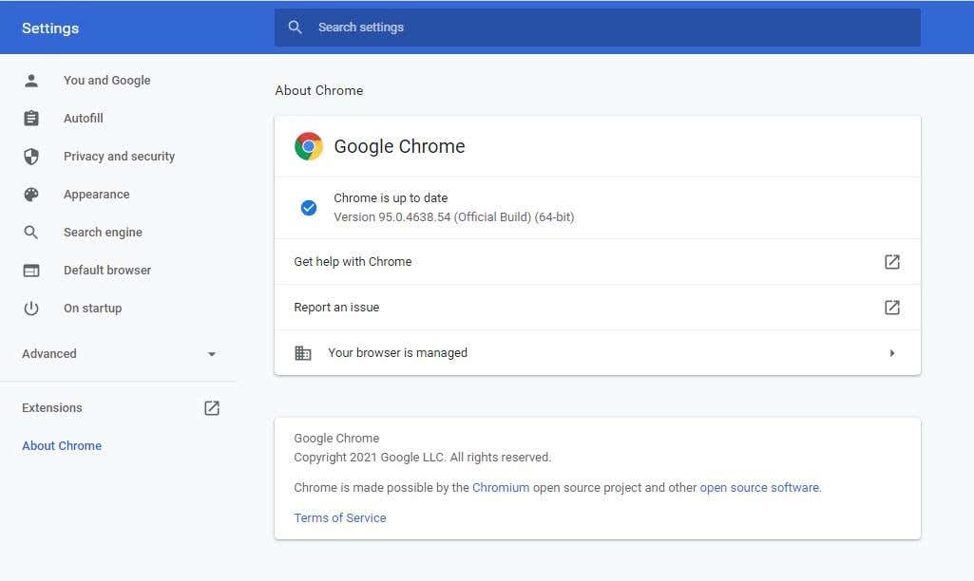
Task: Click the search icon in the settings search bar
Action: [x=296, y=28]
